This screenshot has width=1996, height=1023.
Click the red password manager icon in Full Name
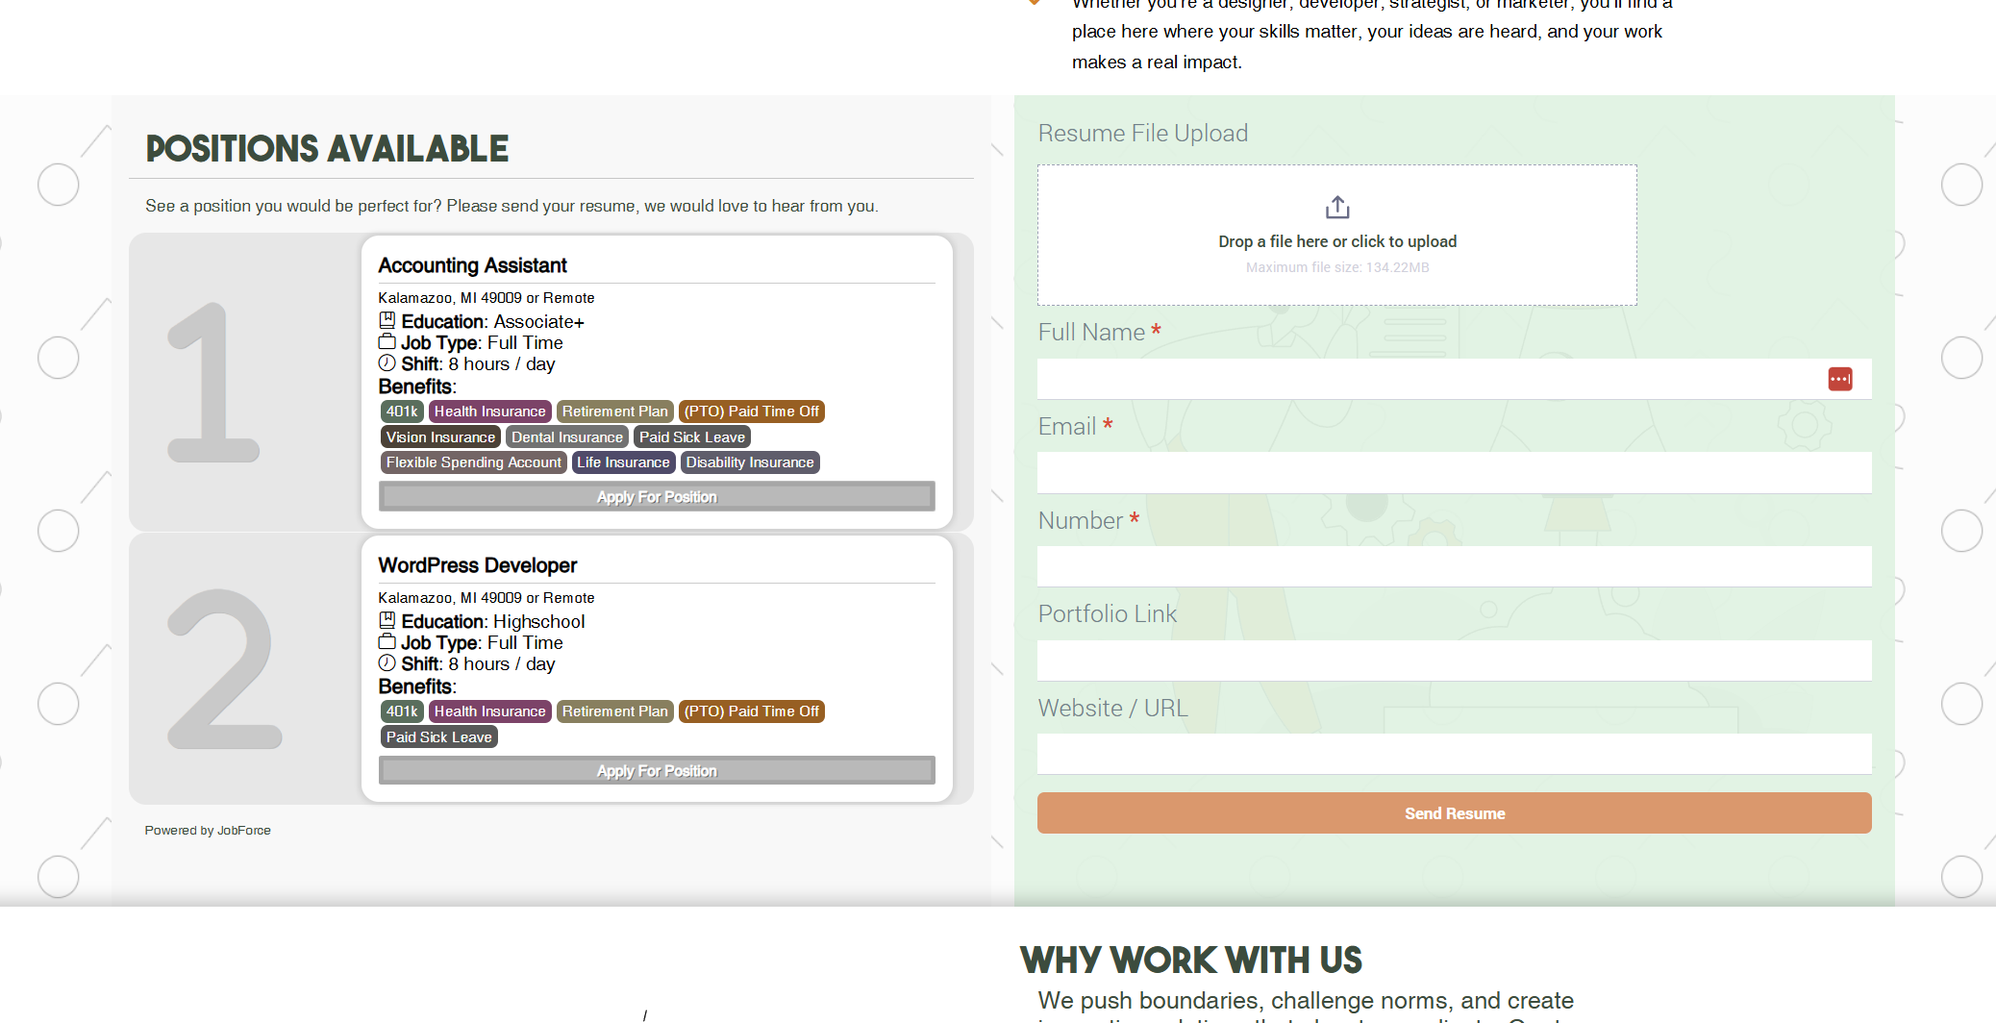1839,380
